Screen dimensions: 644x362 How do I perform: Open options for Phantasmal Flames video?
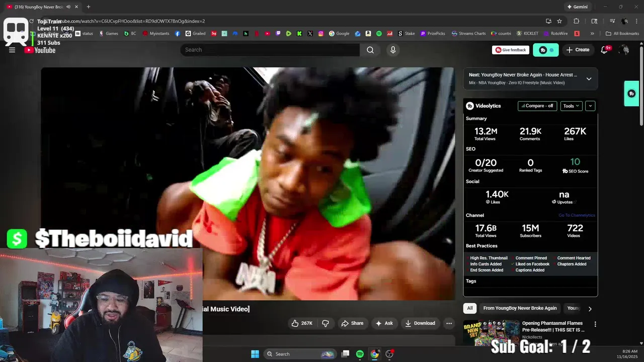coord(595,324)
